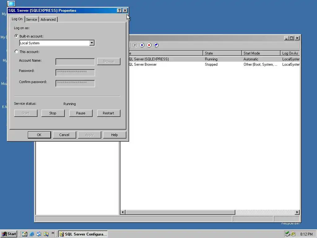The width and height of the screenshot is (317, 238).
Task: Open Show Desktop quick launch icon
Action: (25, 234)
